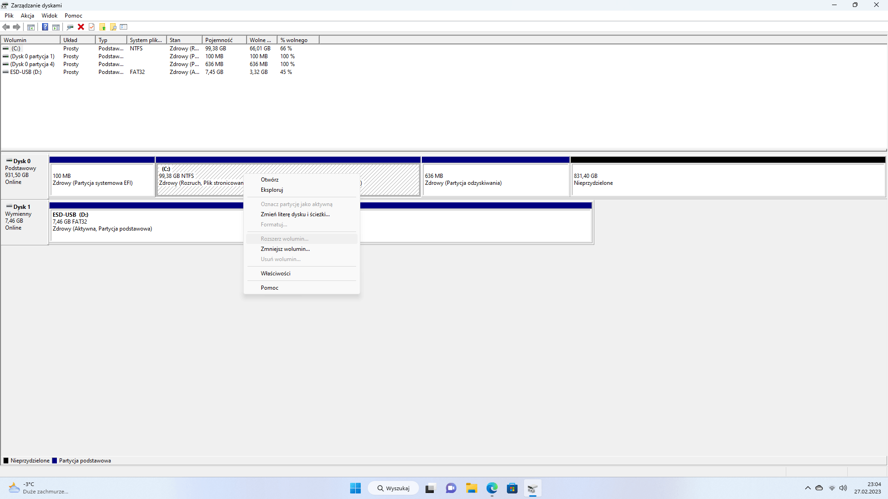Toggle the action pane toolbar icon

point(56,27)
